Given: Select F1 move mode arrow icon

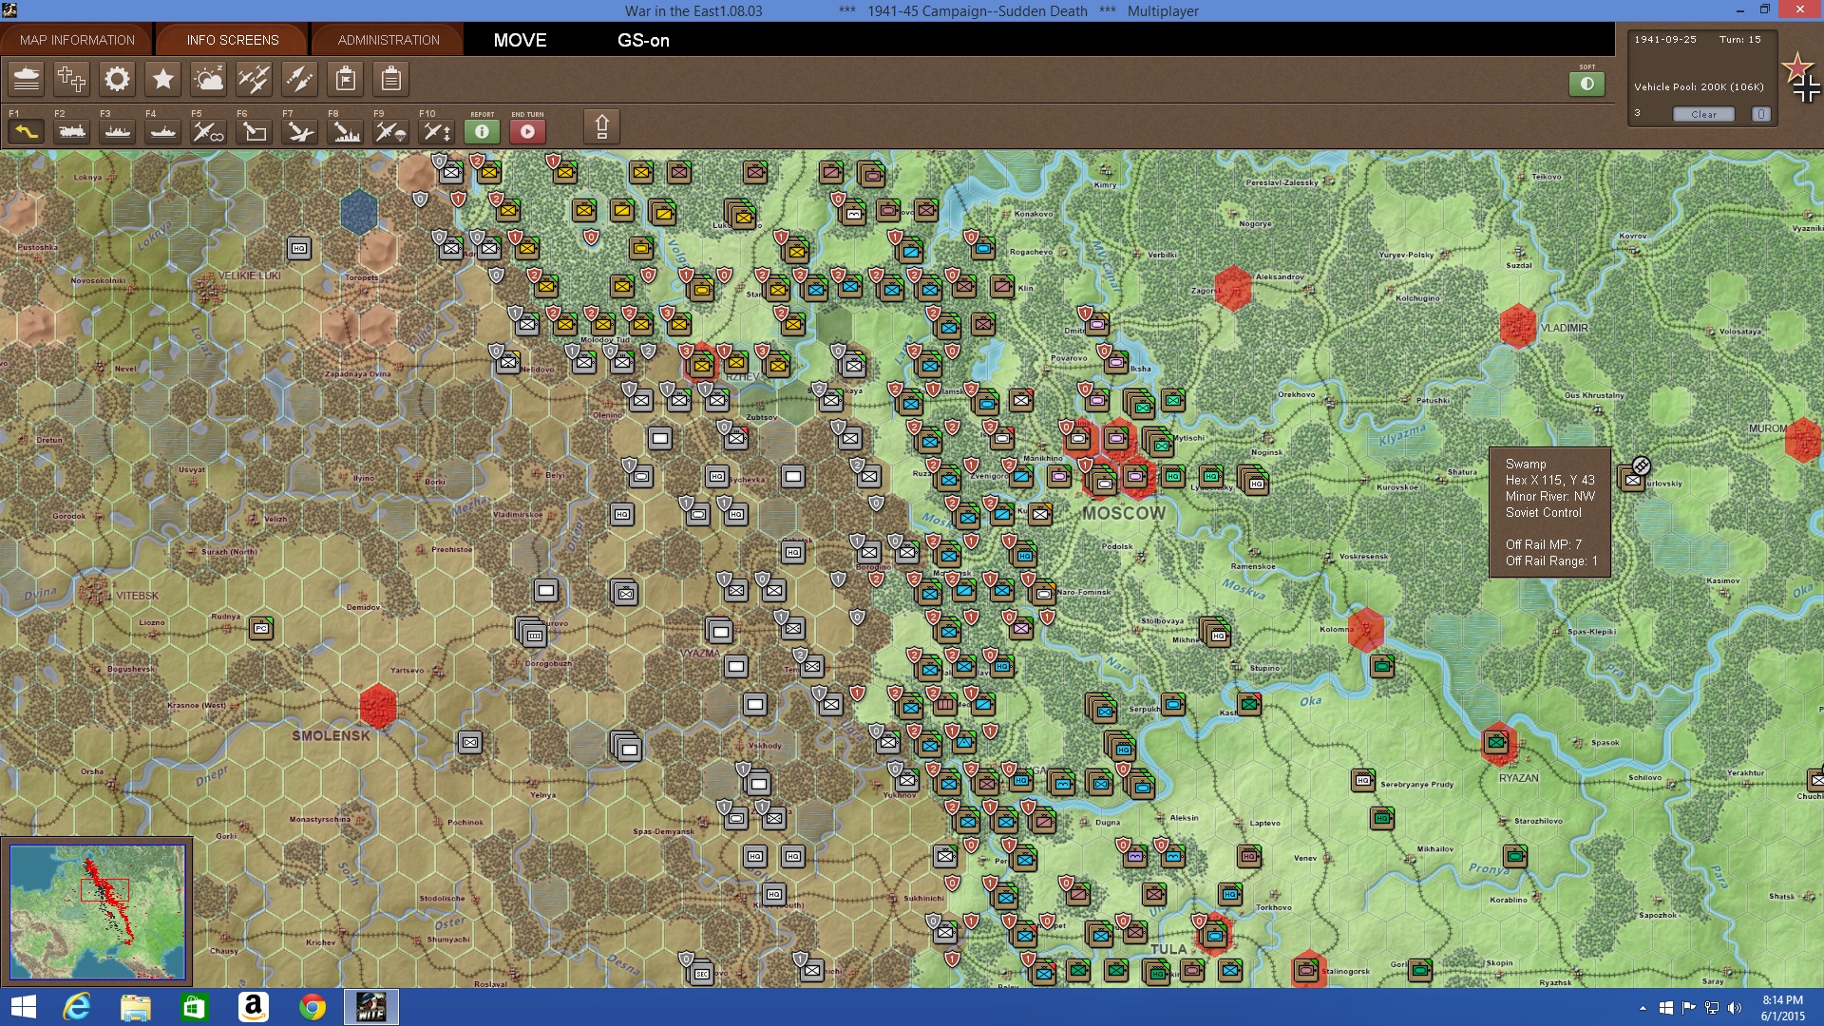Looking at the screenshot, I should pyautogui.click(x=27, y=132).
